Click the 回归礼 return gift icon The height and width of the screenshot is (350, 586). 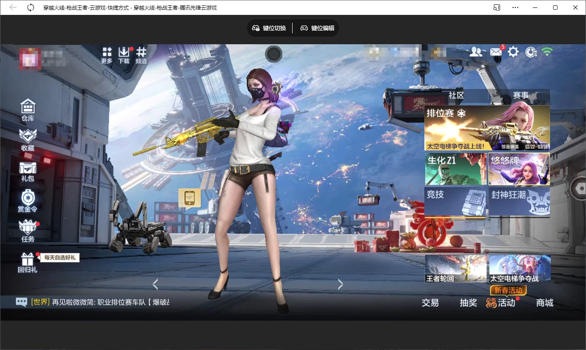pos(28,262)
